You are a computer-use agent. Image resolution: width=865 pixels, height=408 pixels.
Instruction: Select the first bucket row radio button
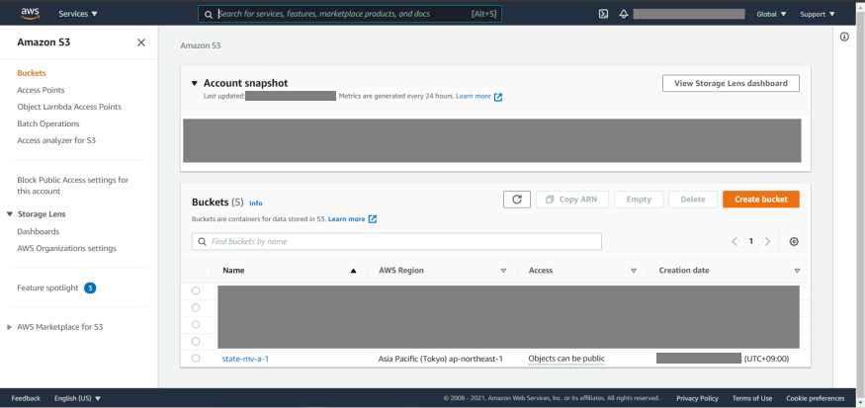pyautogui.click(x=196, y=290)
